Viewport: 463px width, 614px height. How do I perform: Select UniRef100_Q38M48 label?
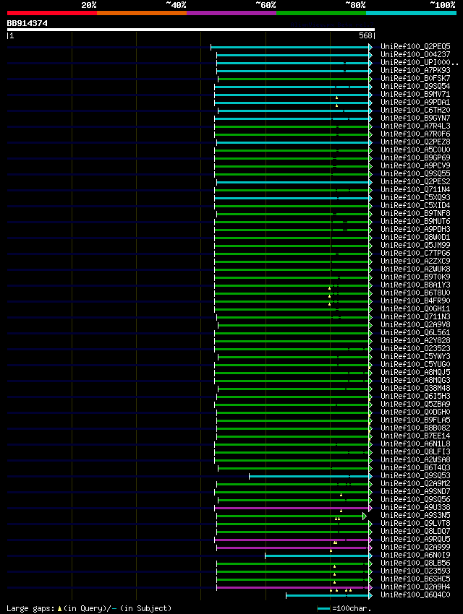415,389
